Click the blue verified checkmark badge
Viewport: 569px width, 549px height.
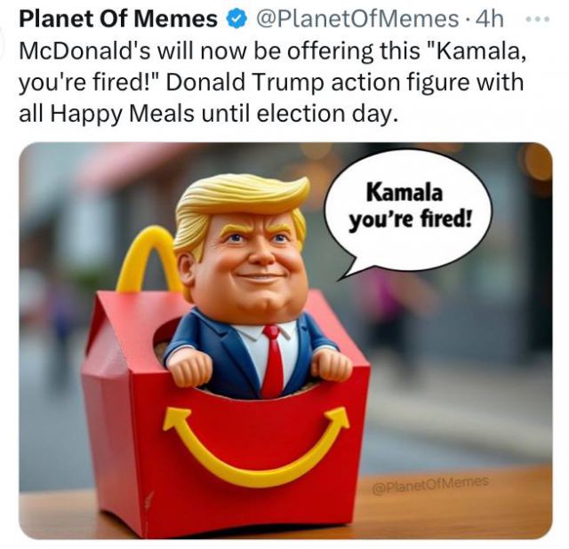click(x=236, y=20)
